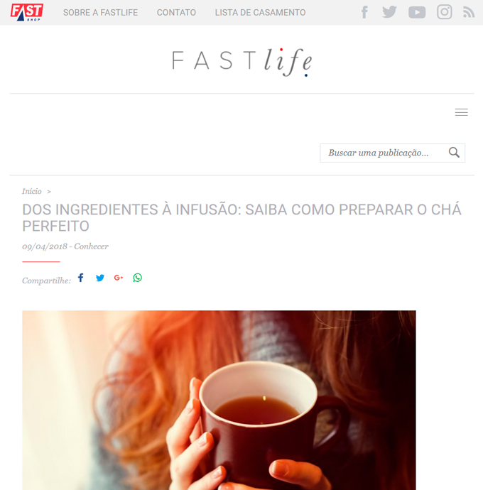The image size is (483, 490).
Task: Share article on Google Plus
Action: pos(119,278)
